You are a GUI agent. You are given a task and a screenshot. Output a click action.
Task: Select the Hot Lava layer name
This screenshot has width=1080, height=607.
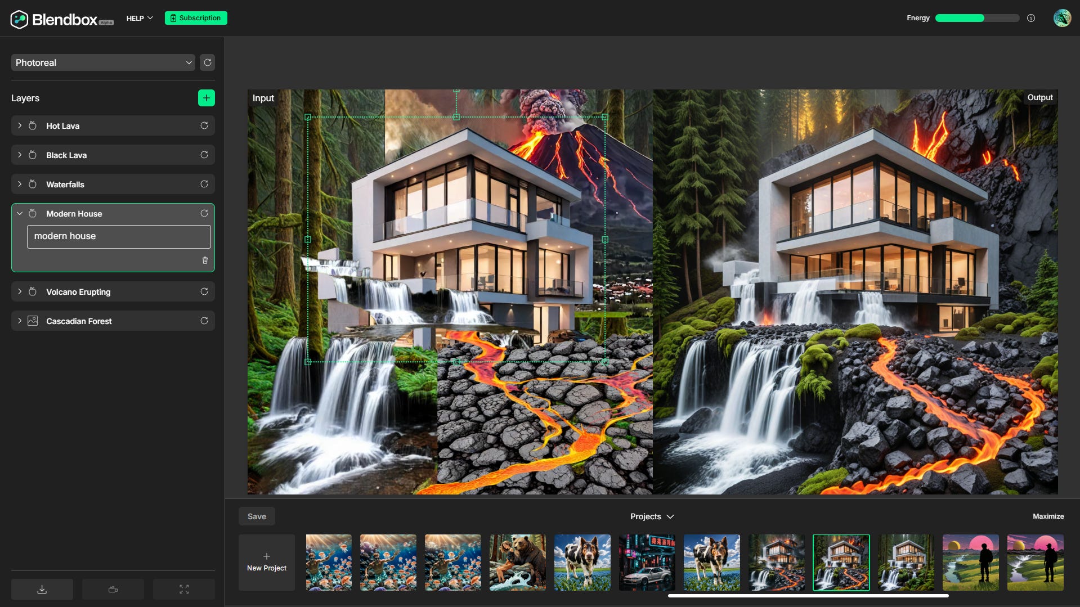point(62,126)
